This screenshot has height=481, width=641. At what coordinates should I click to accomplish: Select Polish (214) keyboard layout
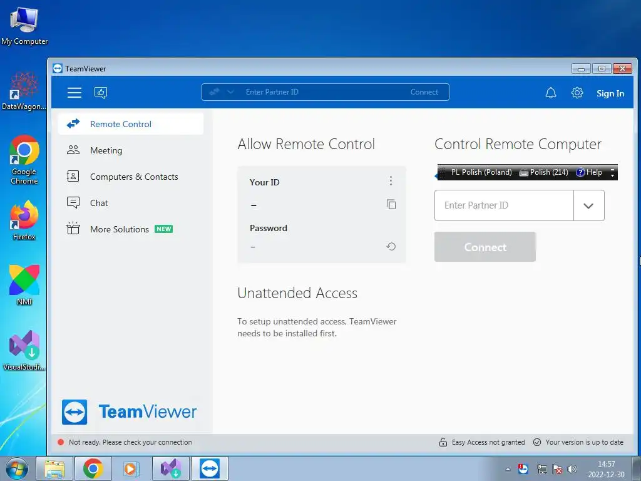click(544, 172)
